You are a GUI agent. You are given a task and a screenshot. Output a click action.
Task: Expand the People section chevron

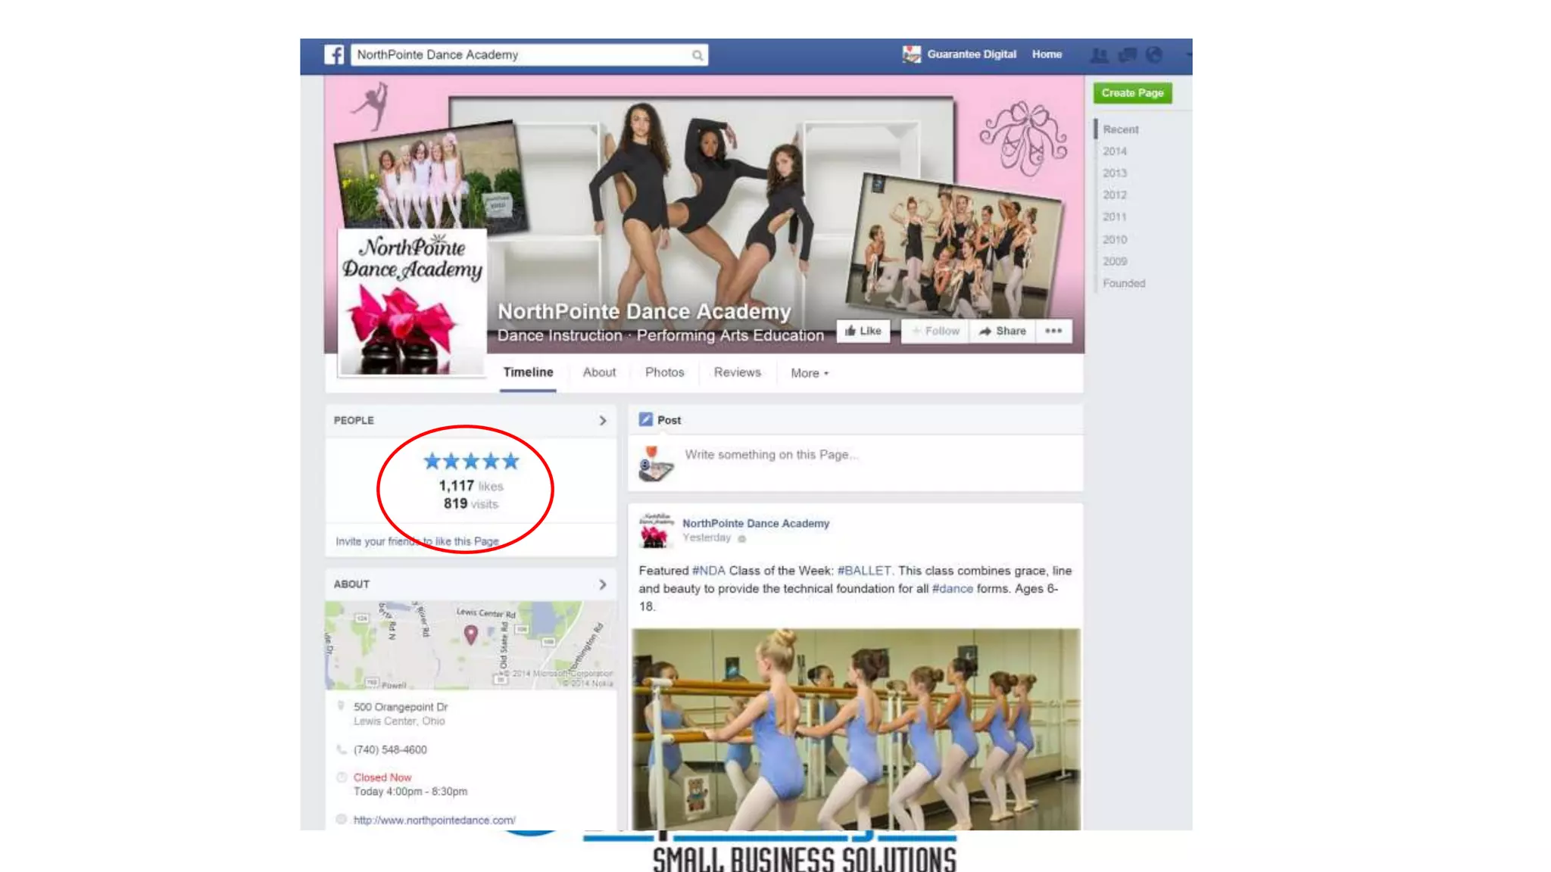[603, 420]
